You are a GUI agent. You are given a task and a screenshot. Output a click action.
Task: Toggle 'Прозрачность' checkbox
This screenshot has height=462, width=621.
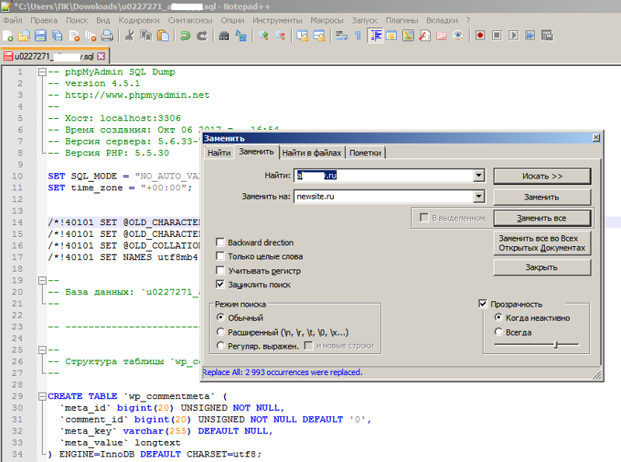coord(483,304)
